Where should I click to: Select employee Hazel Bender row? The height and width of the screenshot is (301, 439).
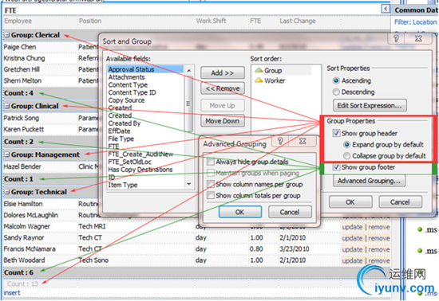22,166
